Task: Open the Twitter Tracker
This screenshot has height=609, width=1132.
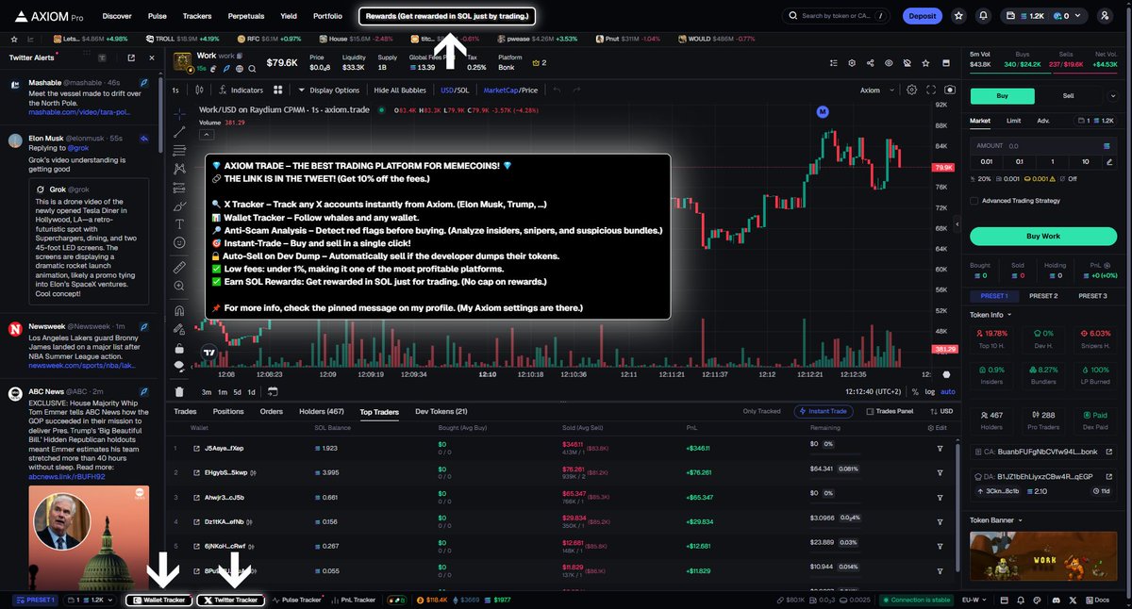Action: coord(230,600)
